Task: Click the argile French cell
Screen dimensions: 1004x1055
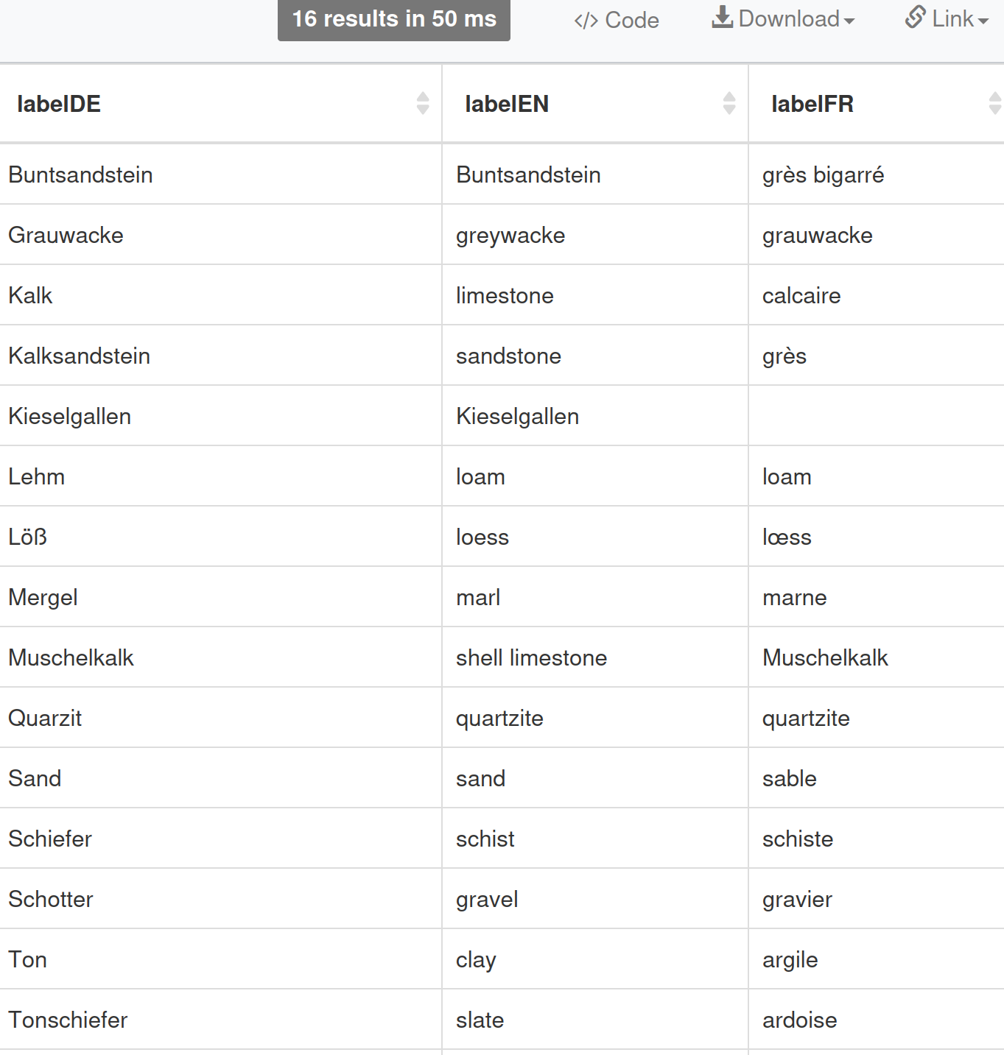Action: click(790, 960)
